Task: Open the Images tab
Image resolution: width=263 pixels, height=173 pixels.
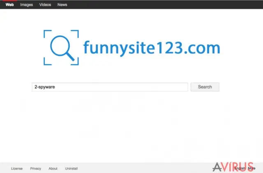Action: (26, 5)
